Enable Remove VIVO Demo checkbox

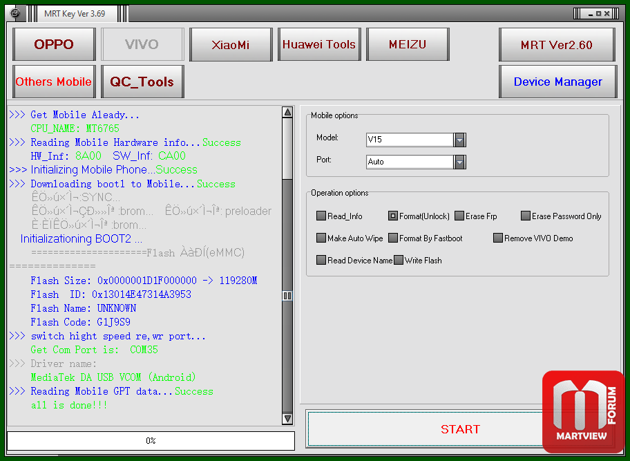(498, 238)
